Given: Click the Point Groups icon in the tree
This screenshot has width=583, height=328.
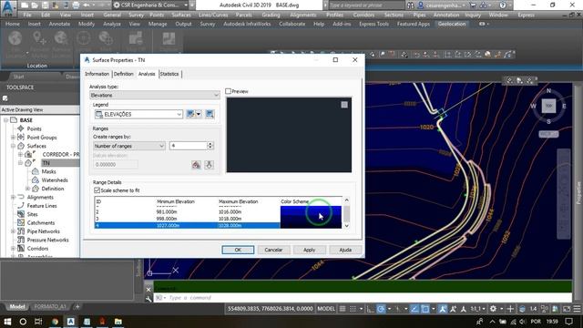Looking at the screenshot, I should click(x=21, y=138).
